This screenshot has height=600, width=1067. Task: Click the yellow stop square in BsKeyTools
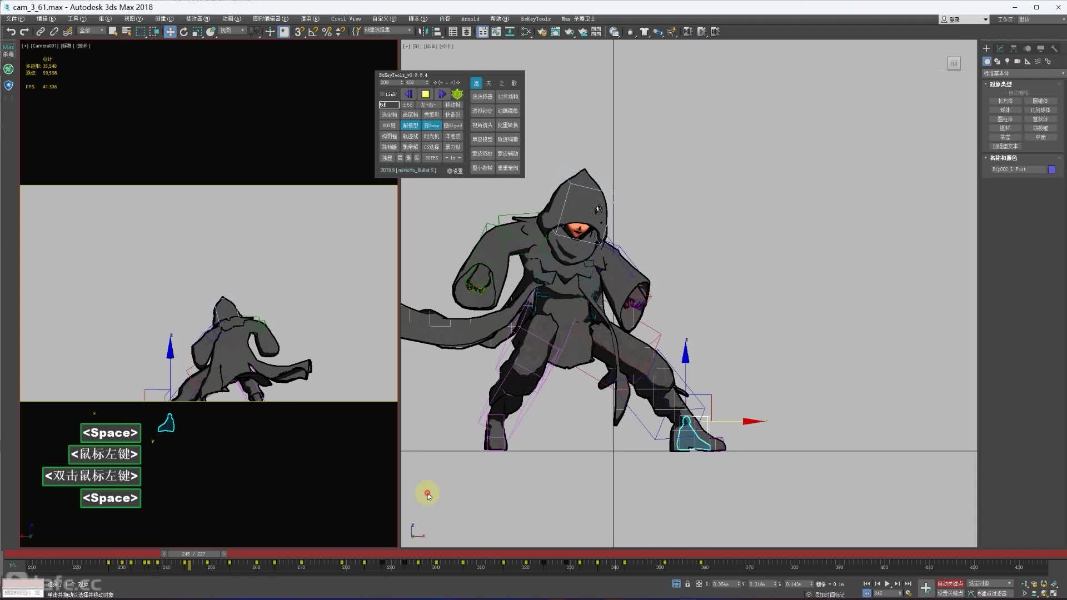pyautogui.click(x=425, y=94)
